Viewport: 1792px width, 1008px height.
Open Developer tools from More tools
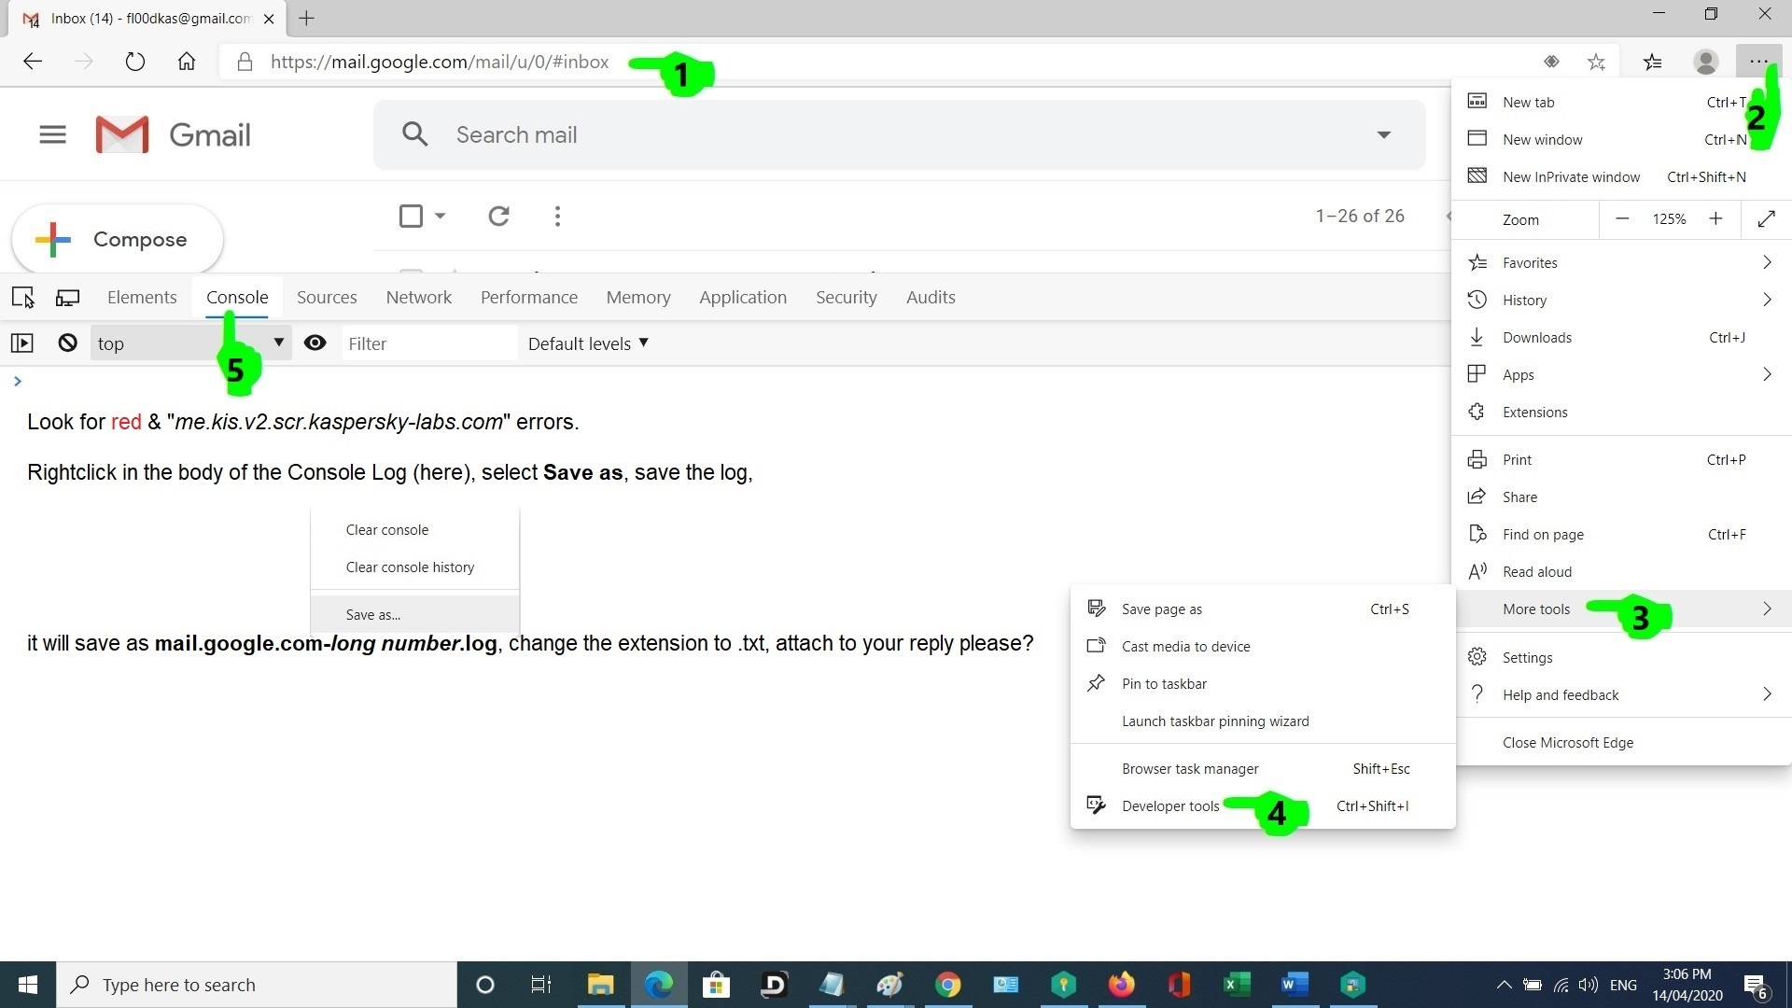click(1170, 806)
